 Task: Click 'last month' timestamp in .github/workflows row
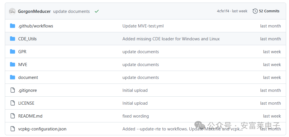pyautogui.click(x=270, y=26)
